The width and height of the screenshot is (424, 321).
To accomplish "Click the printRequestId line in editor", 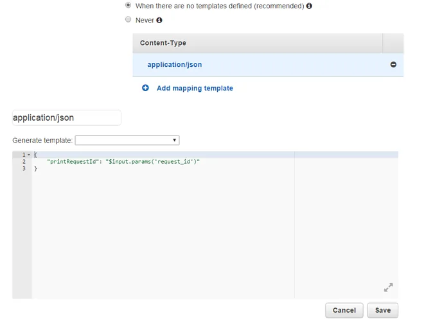I will tap(123, 162).
